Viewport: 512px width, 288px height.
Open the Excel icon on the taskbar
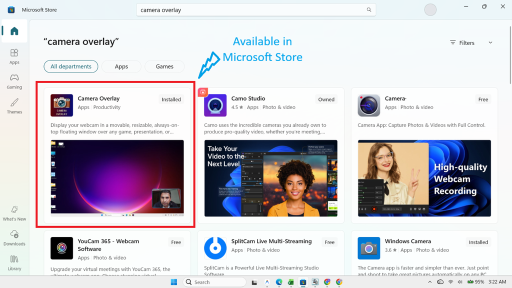tap(290, 282)
